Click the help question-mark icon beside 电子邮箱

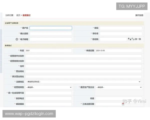17,39
